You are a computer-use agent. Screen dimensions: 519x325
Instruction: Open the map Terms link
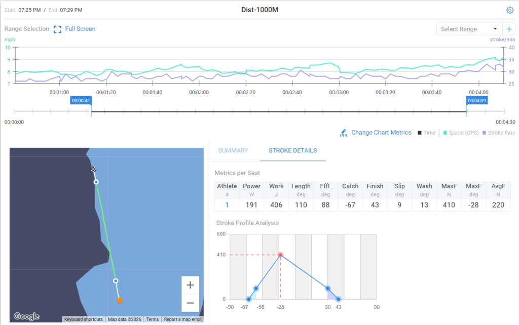[152, 319]
